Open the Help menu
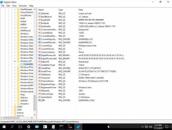This screenshot has width=172, height=130. click(x=31, y=6)
